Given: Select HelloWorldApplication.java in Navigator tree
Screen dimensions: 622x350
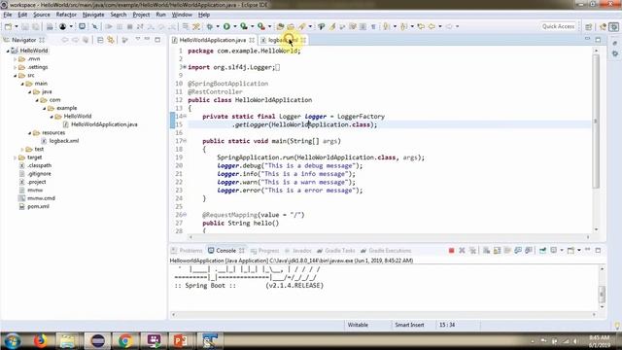Looking at the screenshot, I should 104,124.
